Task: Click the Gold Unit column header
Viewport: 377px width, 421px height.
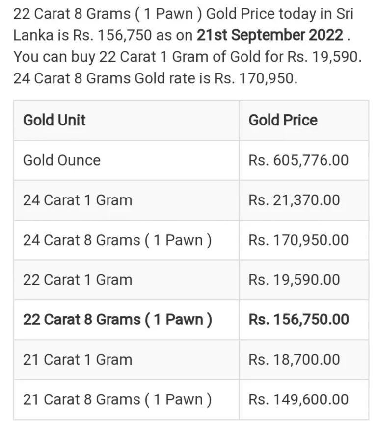Action: click(x=54, y=120)
